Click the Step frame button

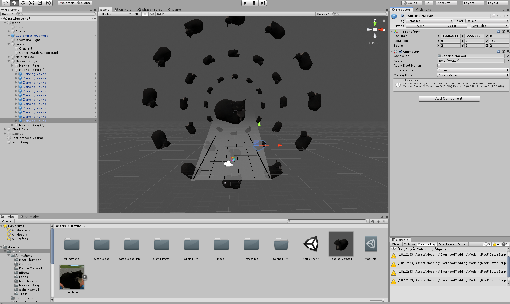262,3
